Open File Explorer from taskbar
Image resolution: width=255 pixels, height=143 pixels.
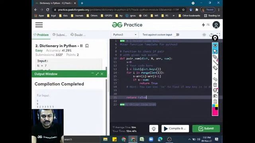105,139
